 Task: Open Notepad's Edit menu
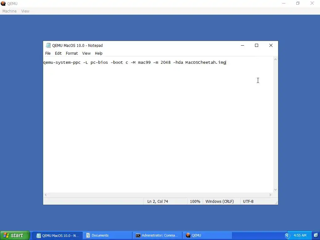click(58, 53)
